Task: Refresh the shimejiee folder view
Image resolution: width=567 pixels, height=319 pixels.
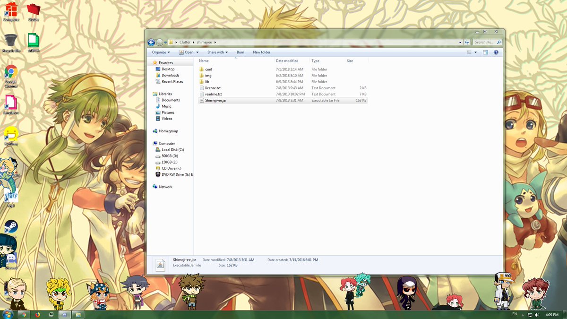Action: point(467,43)
